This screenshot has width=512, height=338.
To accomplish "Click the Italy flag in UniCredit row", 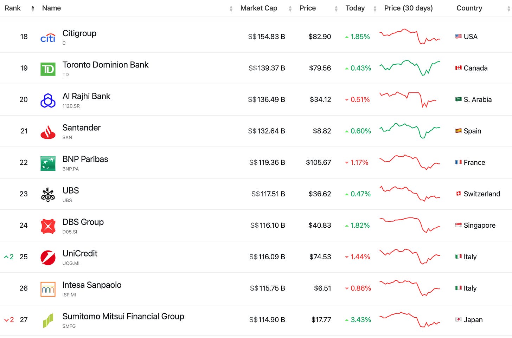I will [459, 256].
